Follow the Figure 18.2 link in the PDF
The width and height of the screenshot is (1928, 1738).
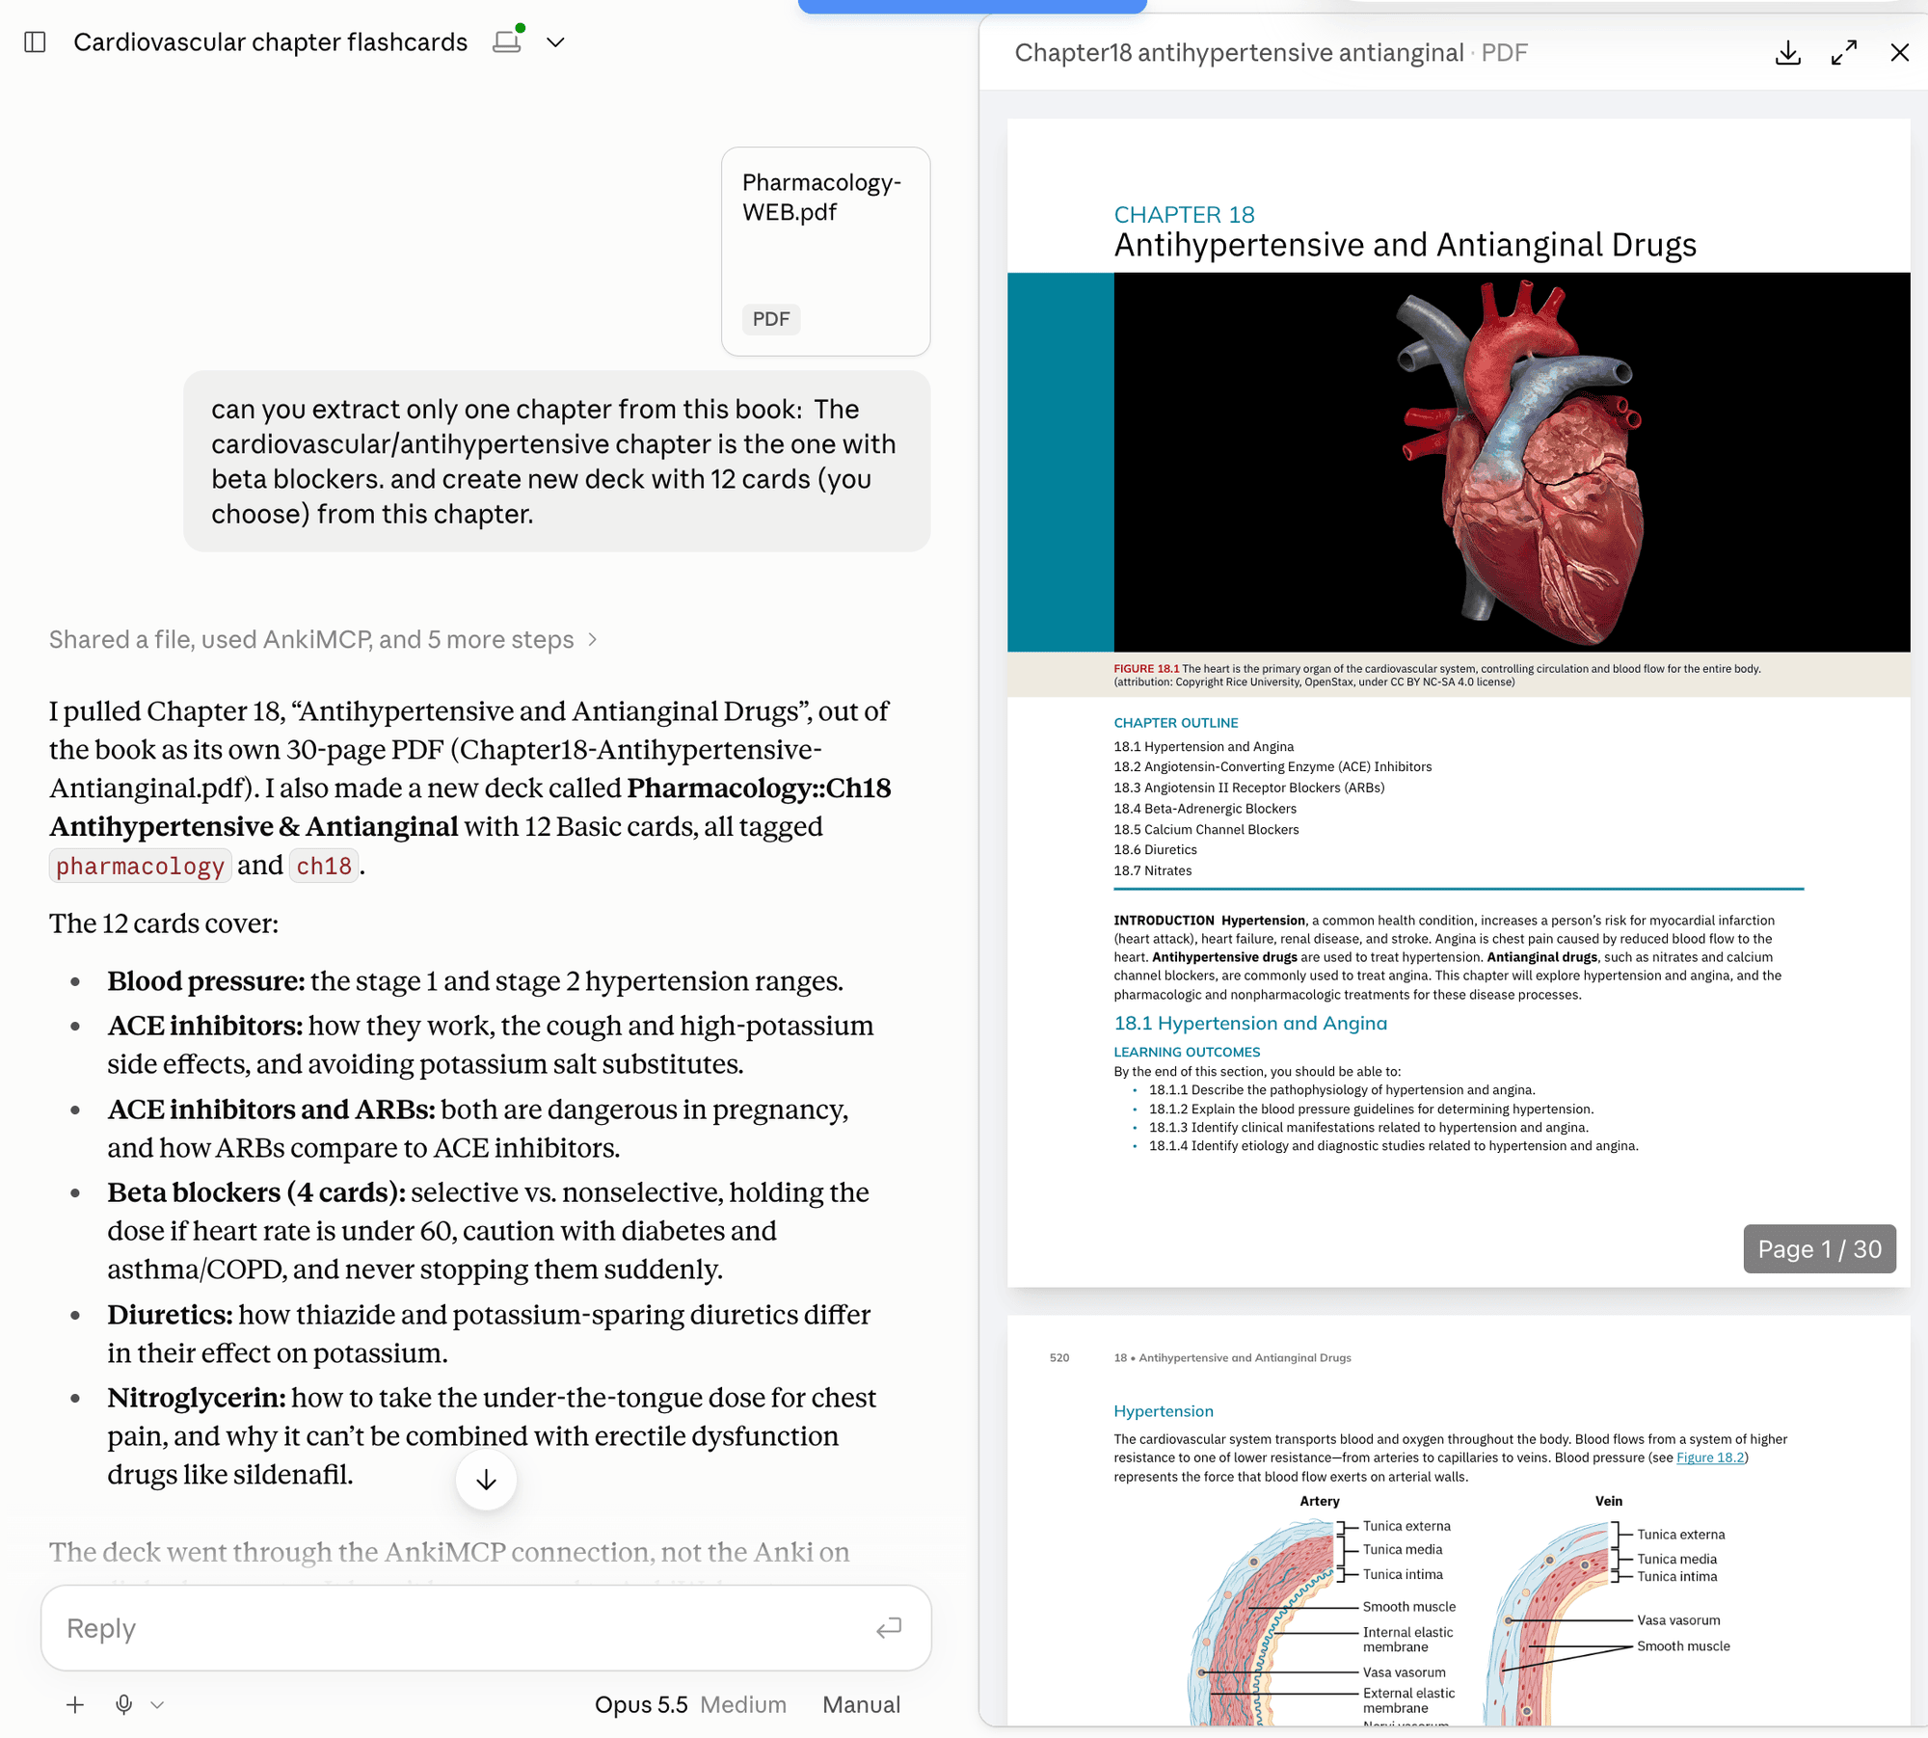coord(1710,1457)
